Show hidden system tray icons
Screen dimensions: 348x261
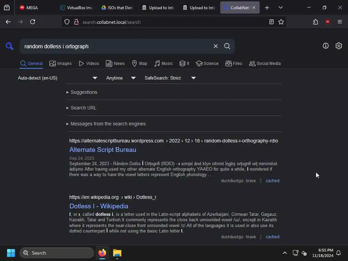(285, 253)
